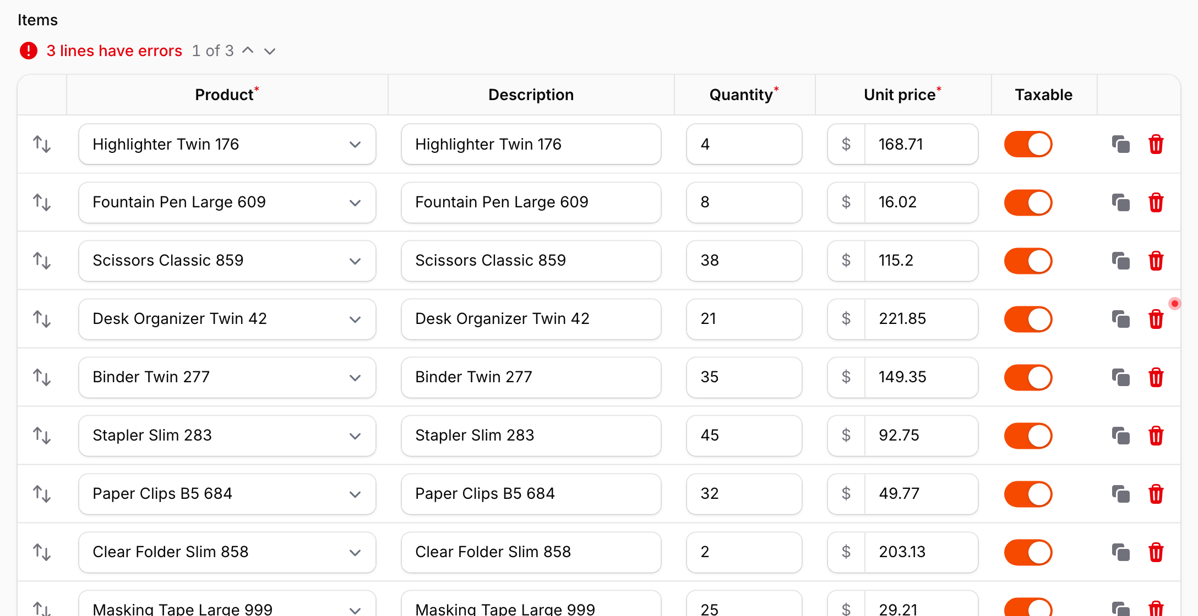1198x616 pixels.
Task: Open the Binder Twin 277 product dropdown
Action: coord(227,377)
